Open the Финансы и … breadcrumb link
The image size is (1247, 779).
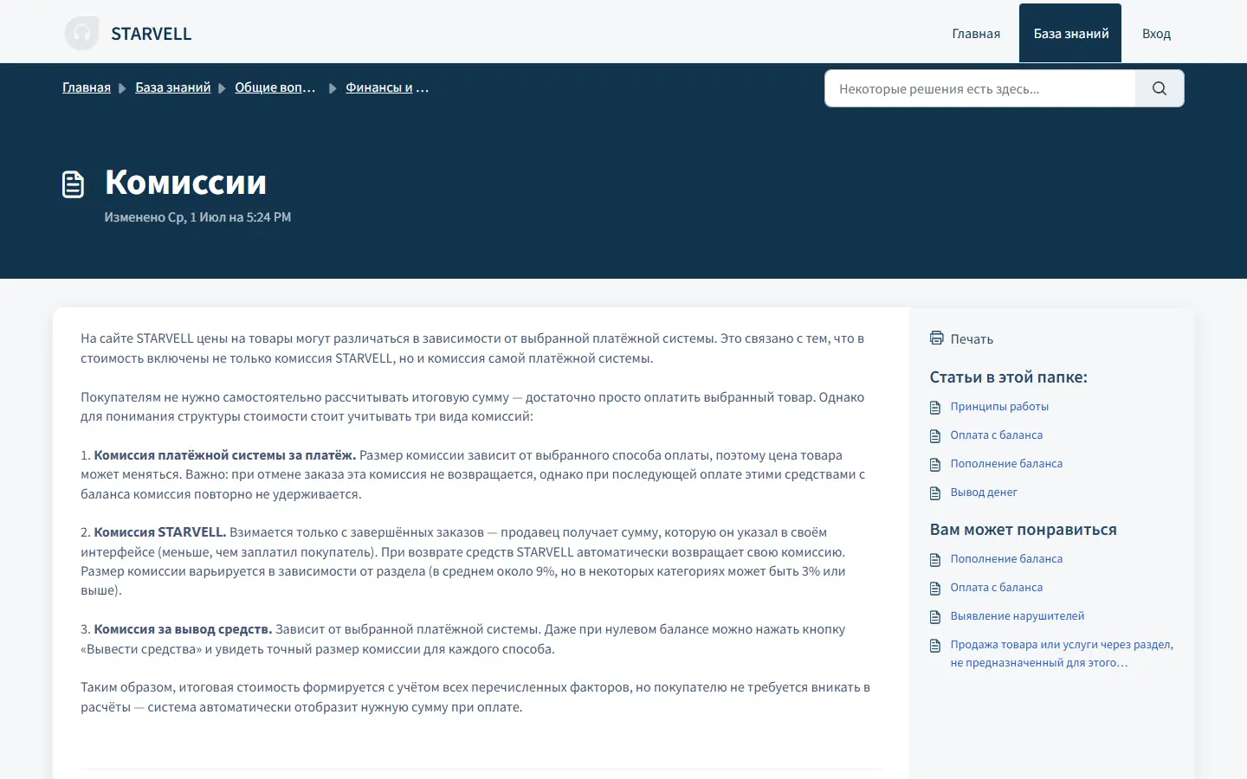click(387, 87)
